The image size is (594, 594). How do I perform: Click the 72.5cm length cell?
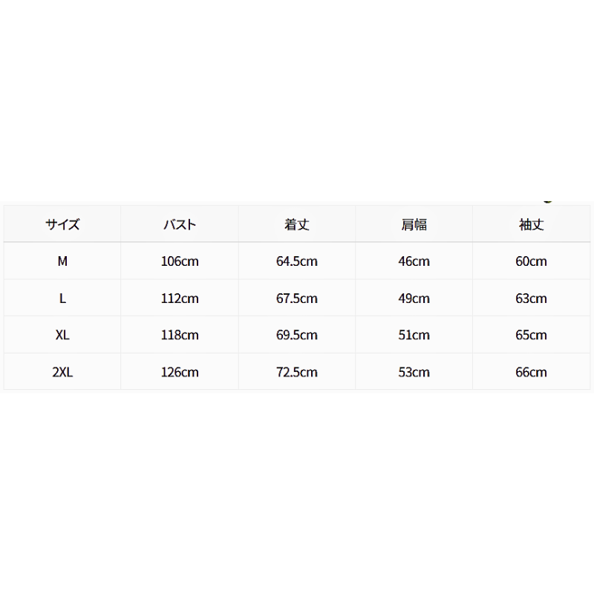pos(296,372)
